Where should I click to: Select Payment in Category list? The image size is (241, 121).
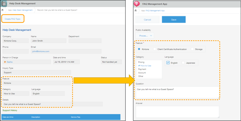pyautogui.click(x=142, y=69)
